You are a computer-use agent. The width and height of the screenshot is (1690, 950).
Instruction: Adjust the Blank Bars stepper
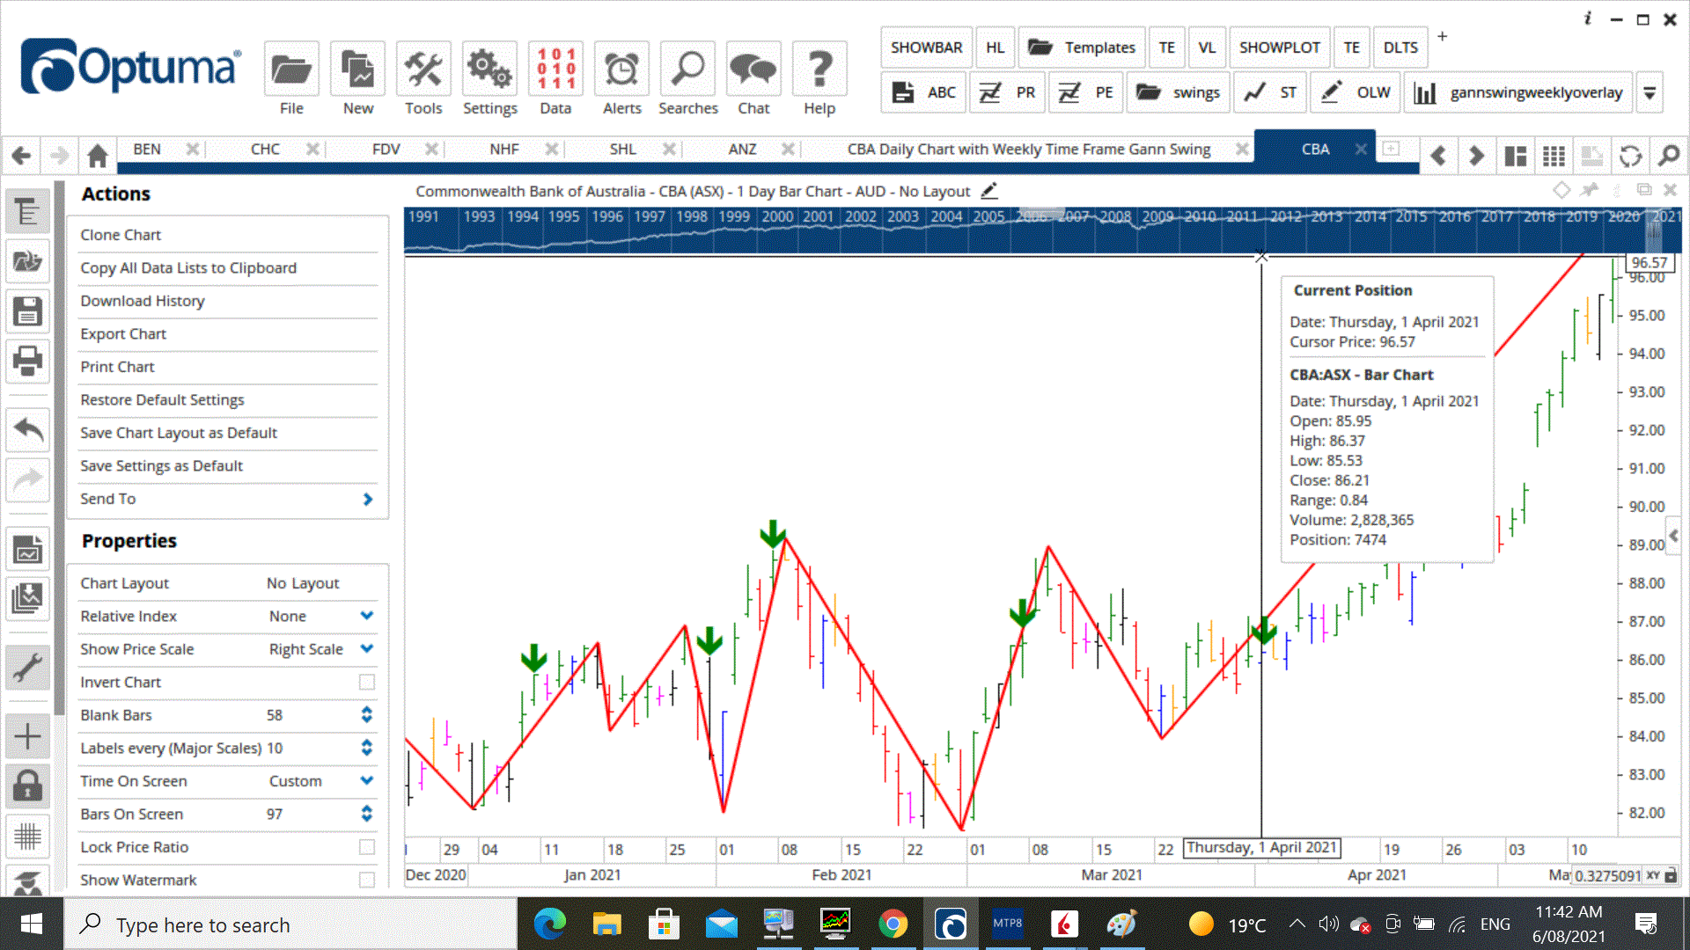(366, 715)
